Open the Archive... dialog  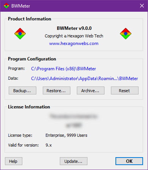click(x=90, y=91)
